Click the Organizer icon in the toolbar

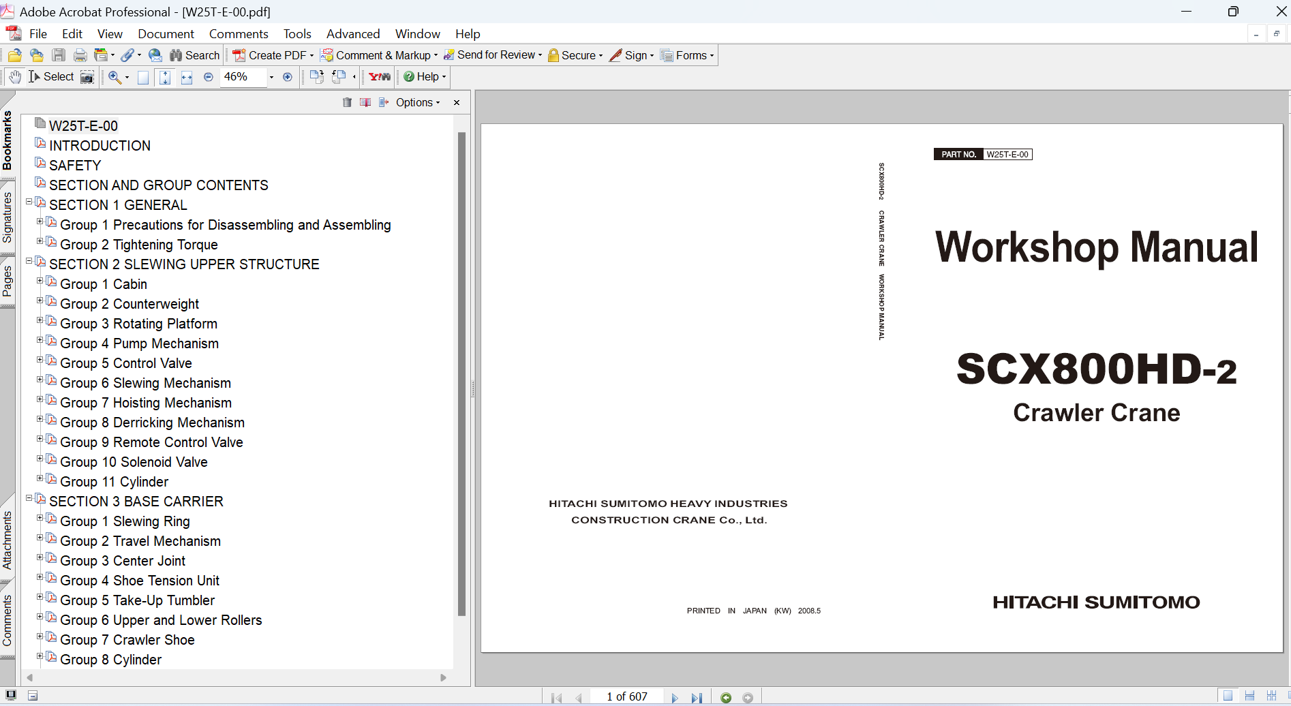tap(102, 56)
